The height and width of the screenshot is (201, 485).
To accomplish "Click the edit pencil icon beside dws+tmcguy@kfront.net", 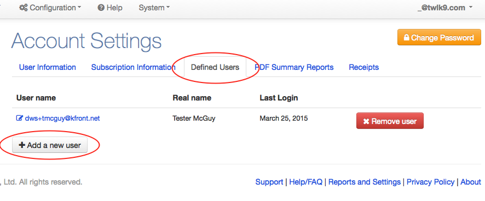I will click(x=20, y=119).
